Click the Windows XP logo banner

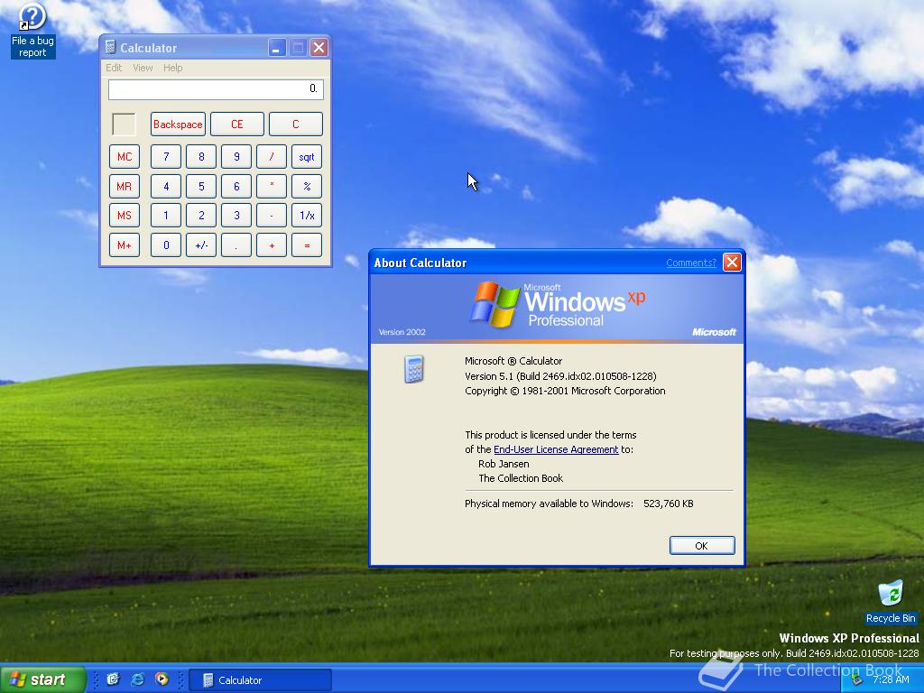(556, 309)
